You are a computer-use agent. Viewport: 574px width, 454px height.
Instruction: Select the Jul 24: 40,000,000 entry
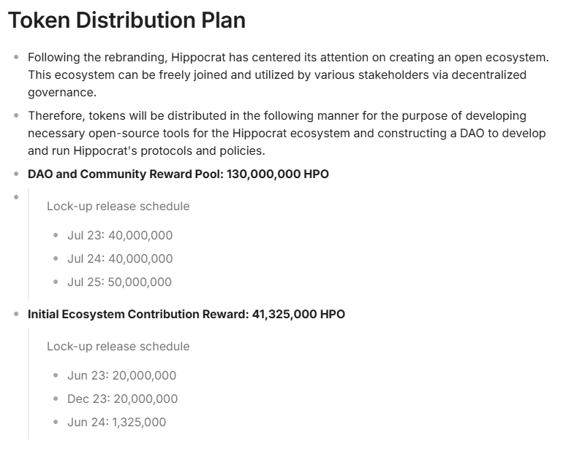coord(120,259)
